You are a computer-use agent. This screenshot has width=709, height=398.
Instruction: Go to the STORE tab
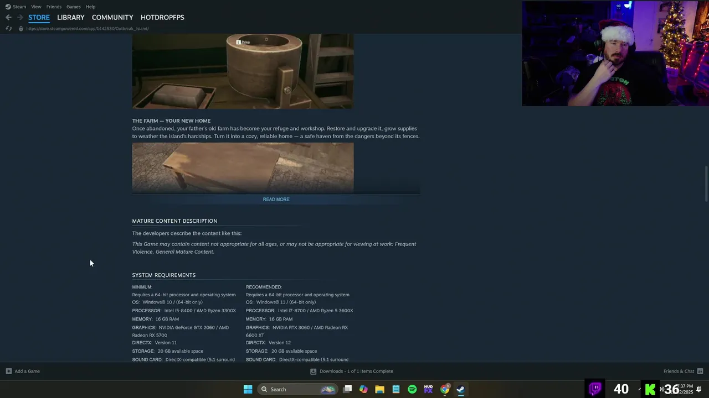pos(39,17)
